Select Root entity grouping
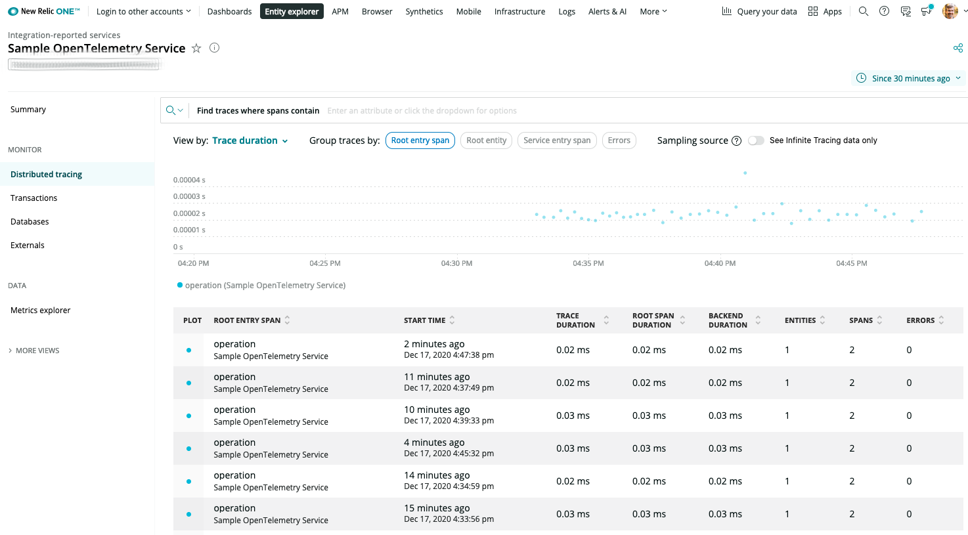 pos(486,140)
